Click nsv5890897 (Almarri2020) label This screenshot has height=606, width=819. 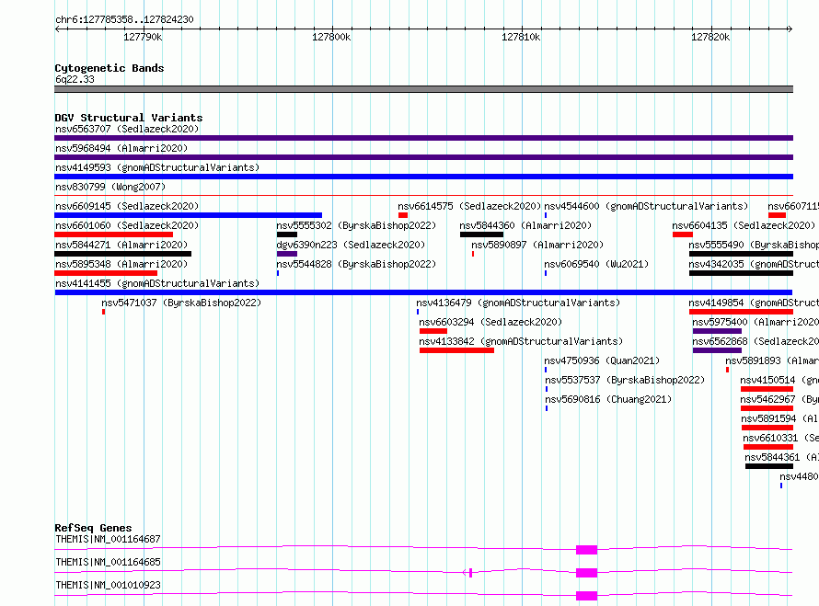(537, 245)
